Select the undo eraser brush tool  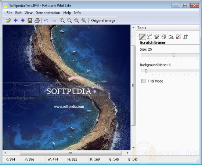(x=157, y=37)
